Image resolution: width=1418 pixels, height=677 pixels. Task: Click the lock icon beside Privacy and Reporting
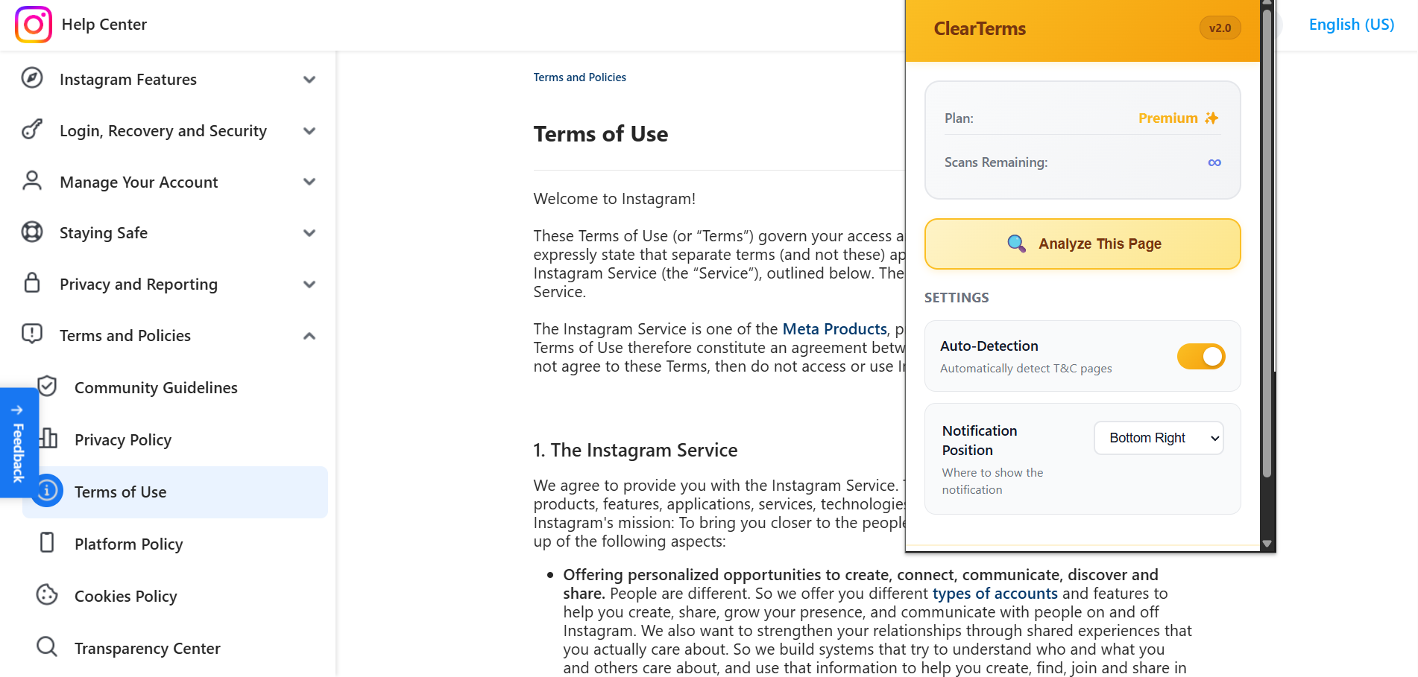32,282
